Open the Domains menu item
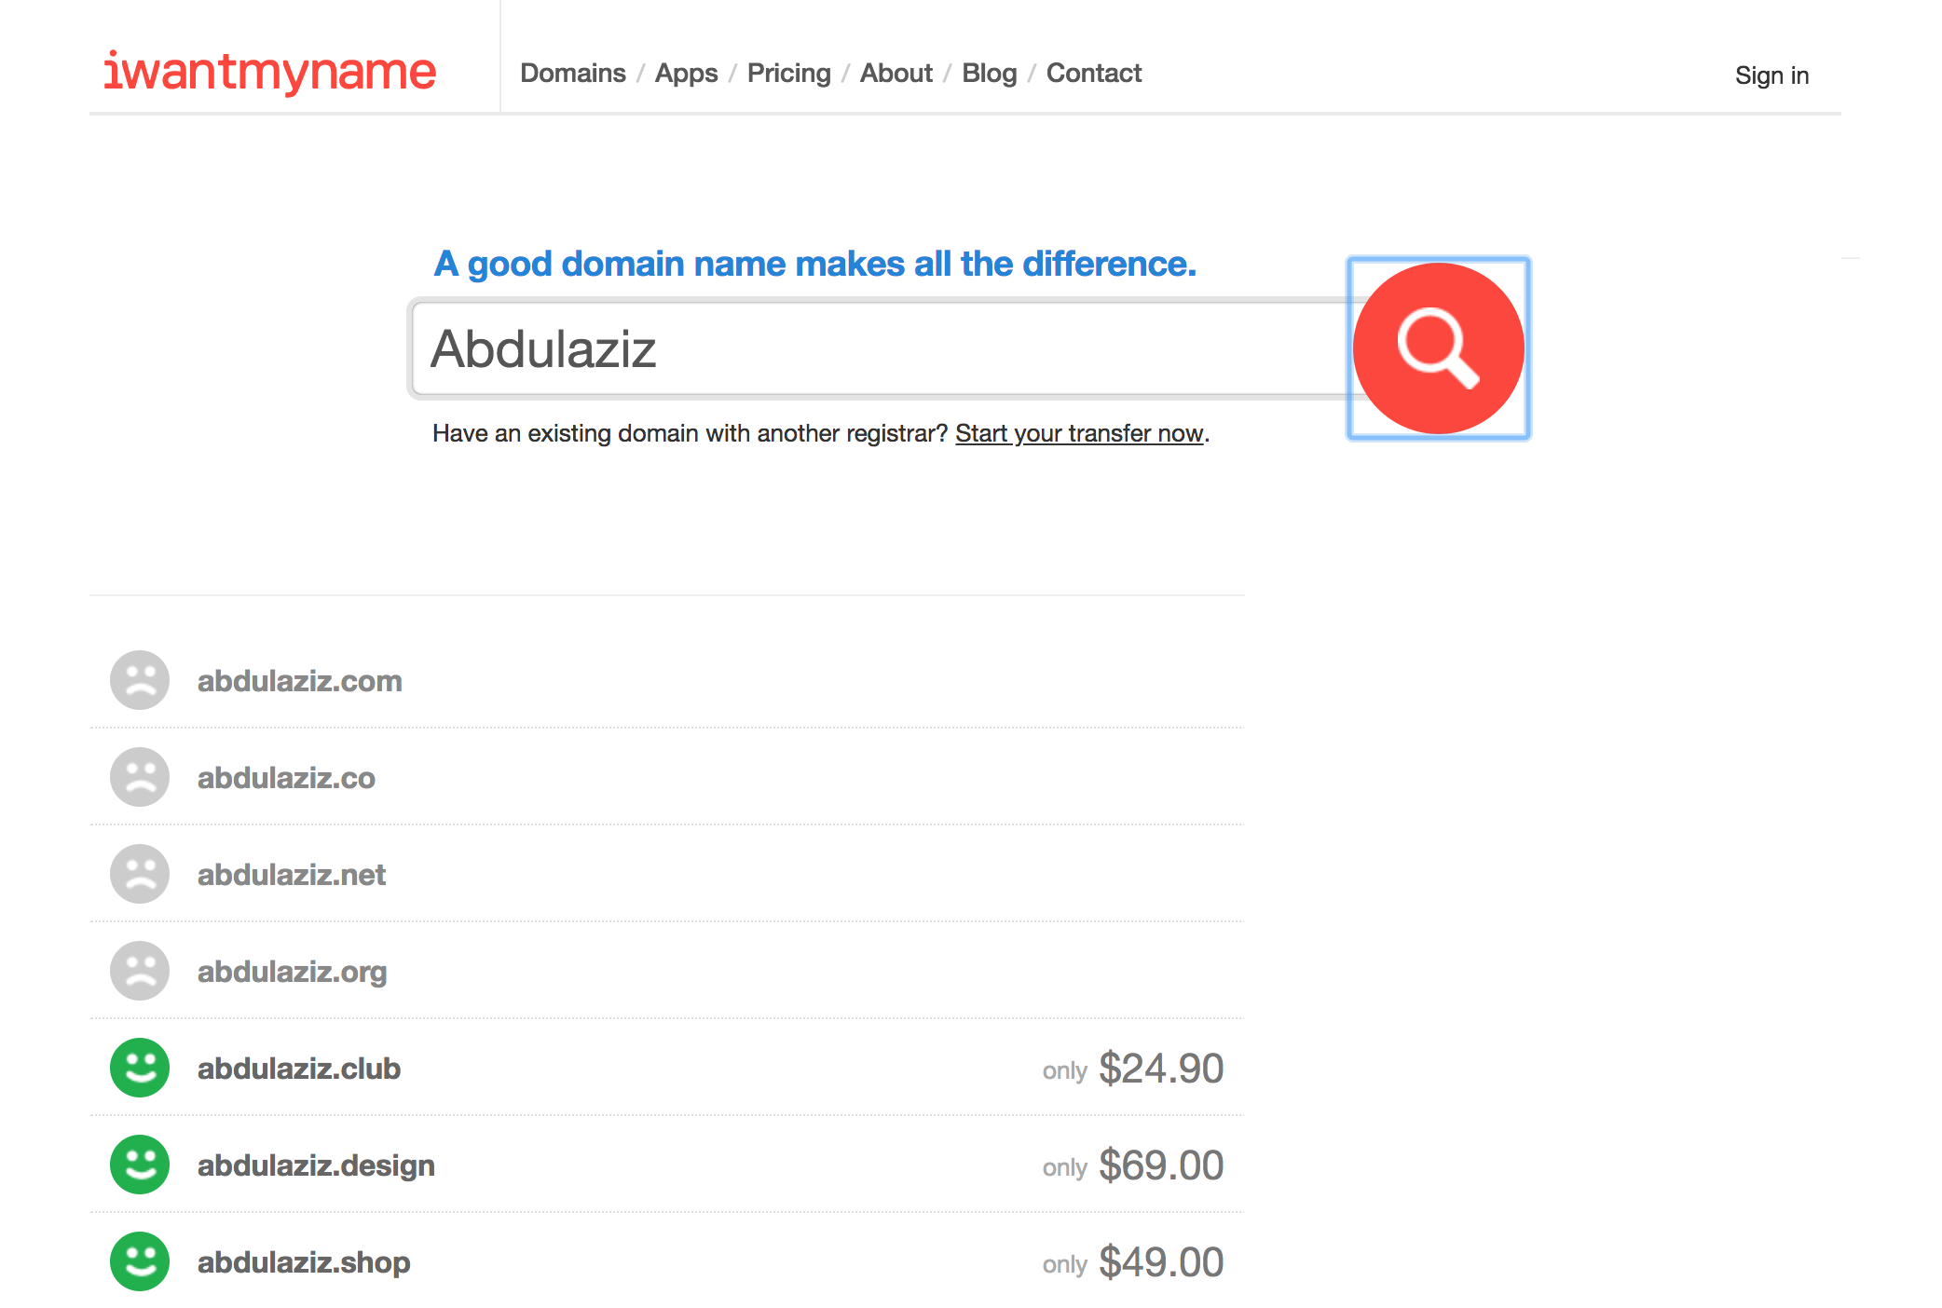The width and height of the screenshot is (1942, 1308). pyautogui.click(x=572, y=73)
